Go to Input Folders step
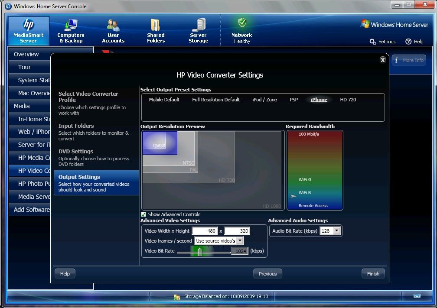The image size is (437, 308). 96,132
